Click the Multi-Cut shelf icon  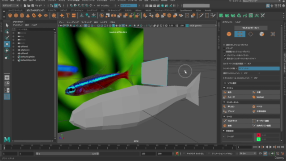(201, 16)
